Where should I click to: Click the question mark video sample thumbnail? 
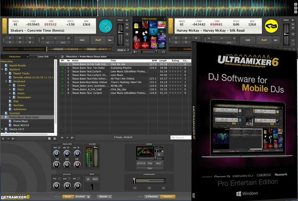pos(145,39)
